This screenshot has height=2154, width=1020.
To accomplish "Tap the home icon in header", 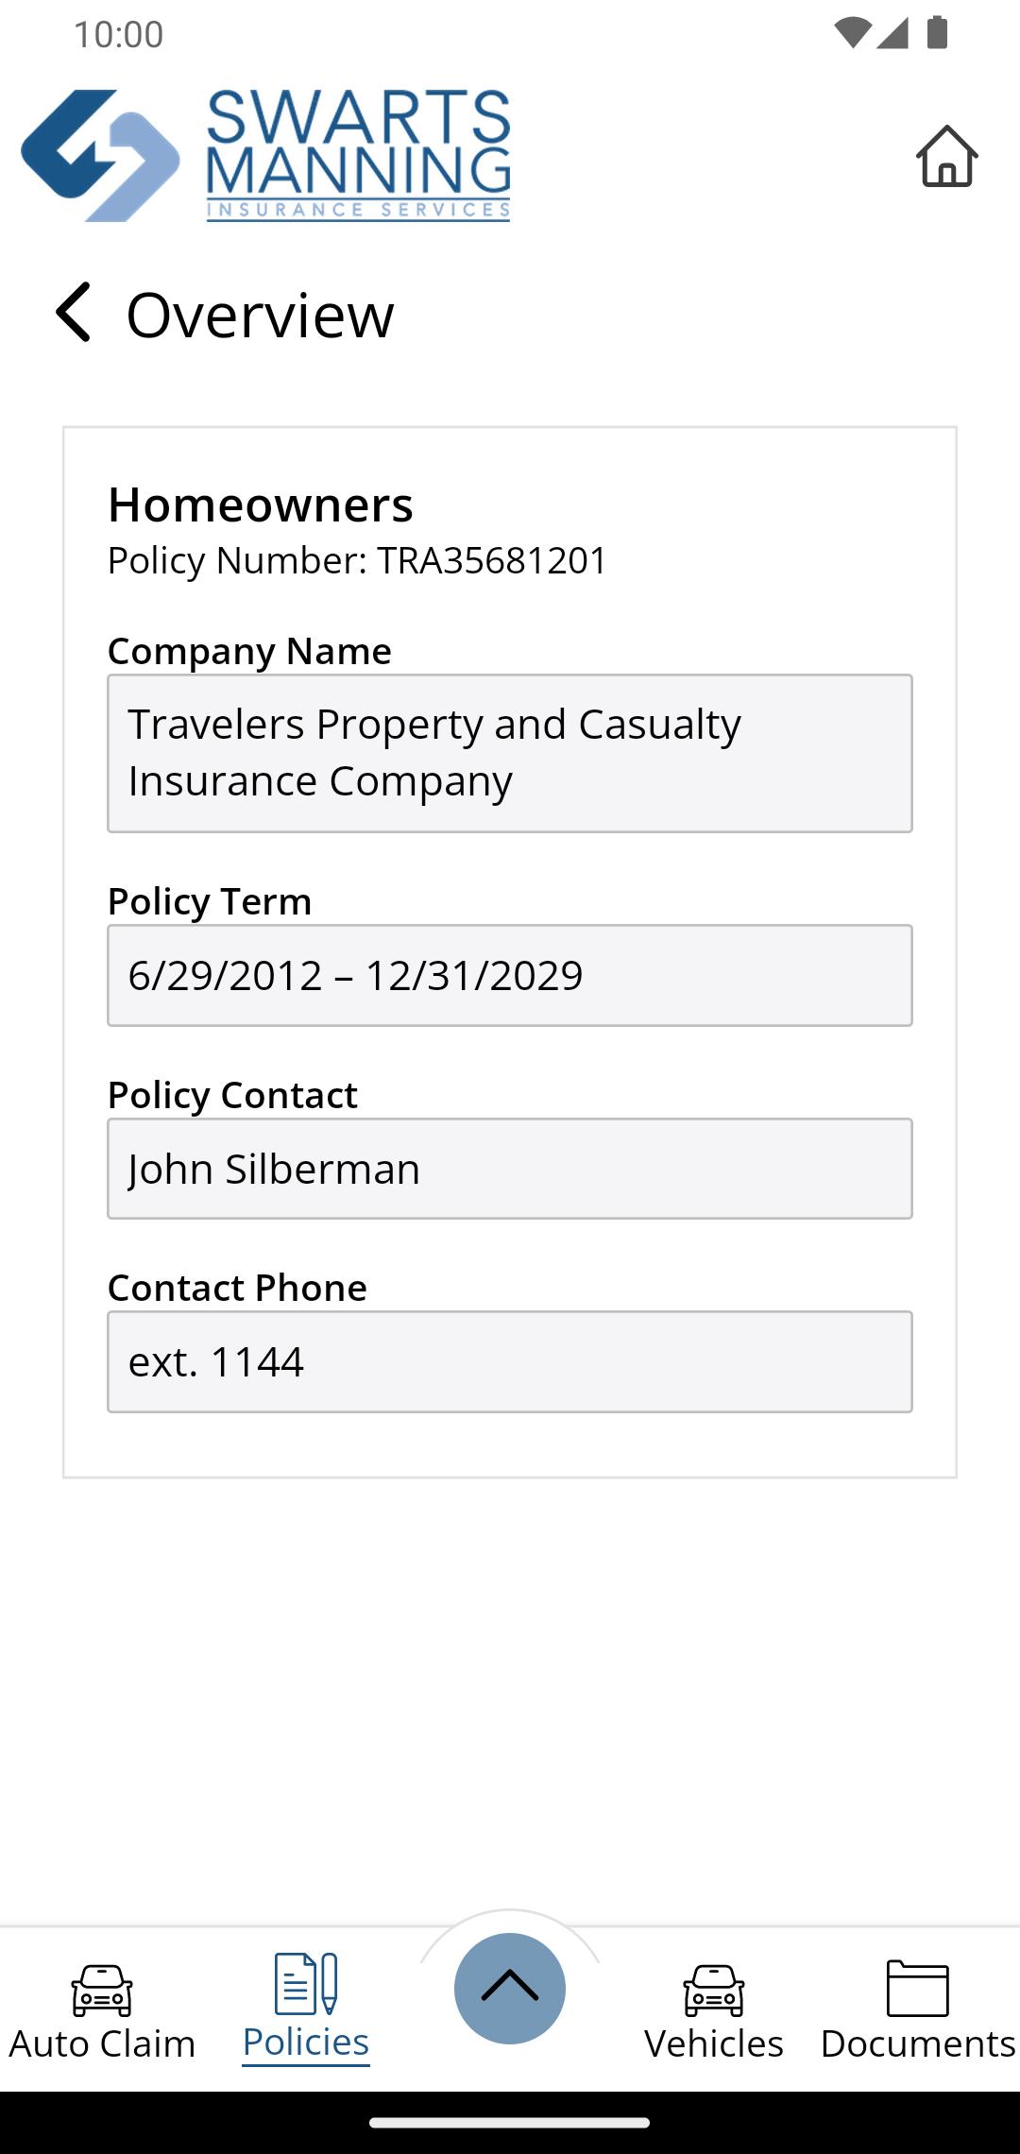I will point(946,156).
